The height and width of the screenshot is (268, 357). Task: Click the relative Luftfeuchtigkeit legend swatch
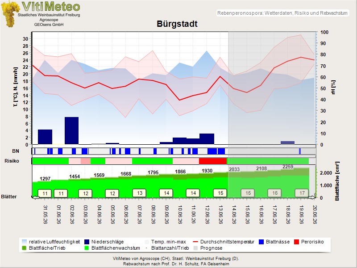click(24, 242)
